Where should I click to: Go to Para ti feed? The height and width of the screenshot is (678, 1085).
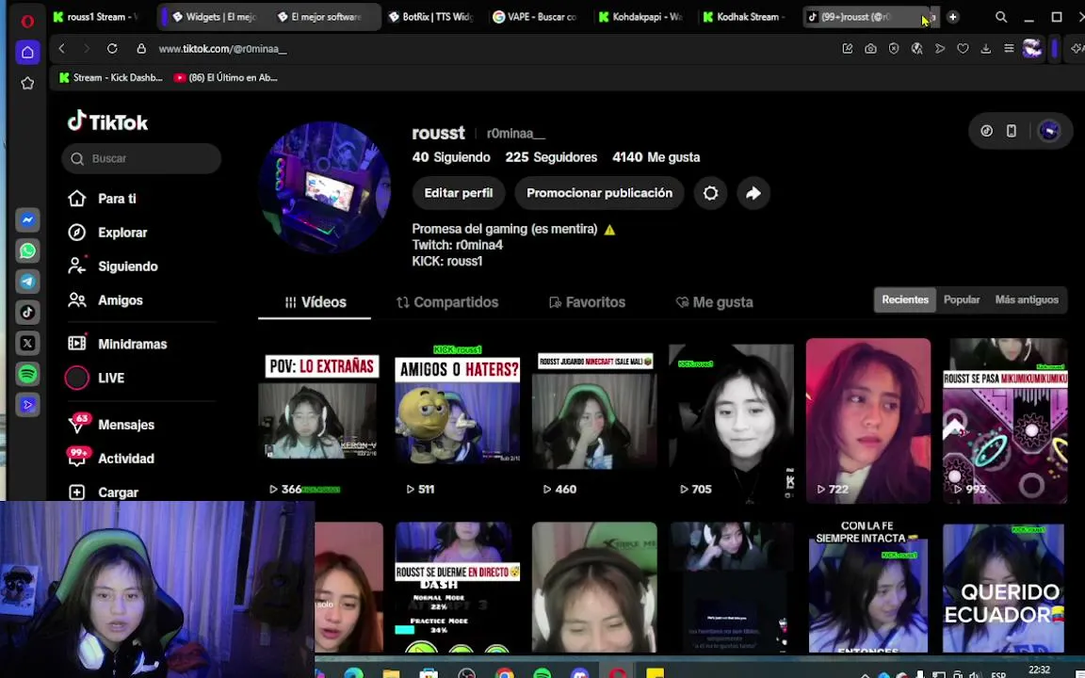(x=103, y=199)
